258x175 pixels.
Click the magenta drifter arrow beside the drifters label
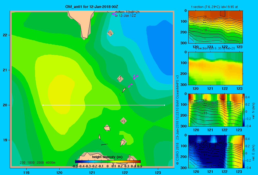pyautogui.click(x=114, y=14)
